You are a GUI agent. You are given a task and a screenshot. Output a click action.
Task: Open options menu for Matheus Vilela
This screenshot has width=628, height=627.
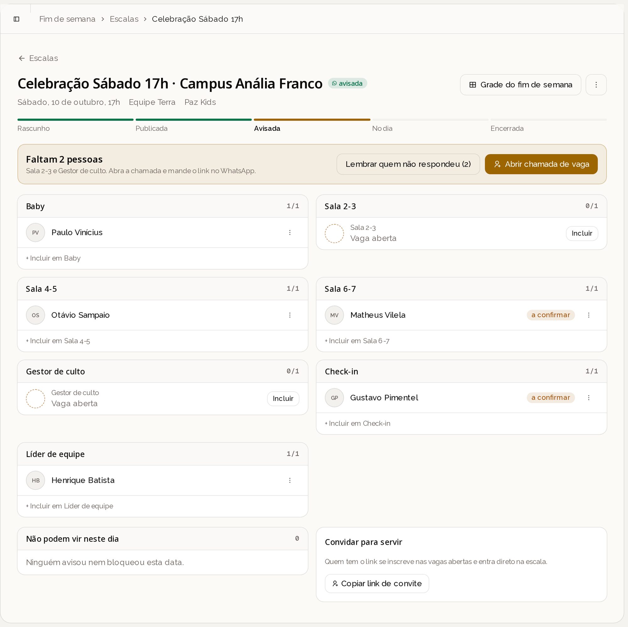[588, 315]
